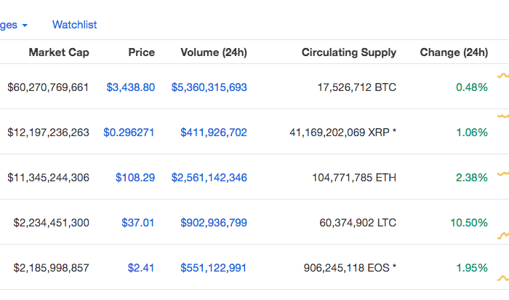Screen dimensions: 509x300
Task: Open Ethereum 7-day sparkline chart
Action: [x=503, y=174]
